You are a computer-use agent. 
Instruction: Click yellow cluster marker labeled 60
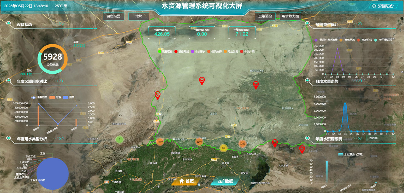(x=223, y=148)
